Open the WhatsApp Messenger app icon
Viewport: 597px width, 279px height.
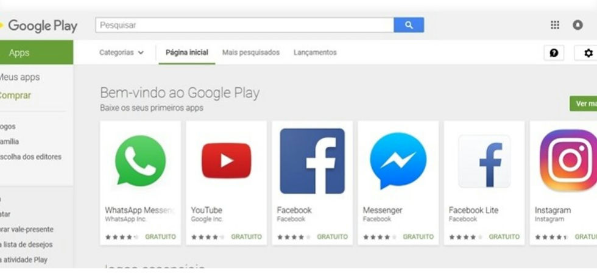pyautogui.click(x=140, y=161)
